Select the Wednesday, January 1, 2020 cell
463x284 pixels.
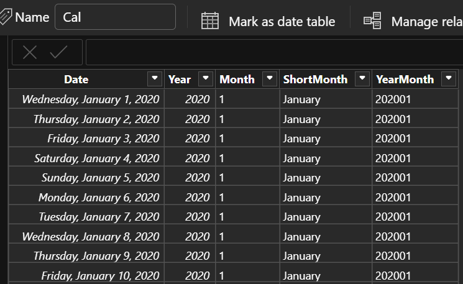86,99
